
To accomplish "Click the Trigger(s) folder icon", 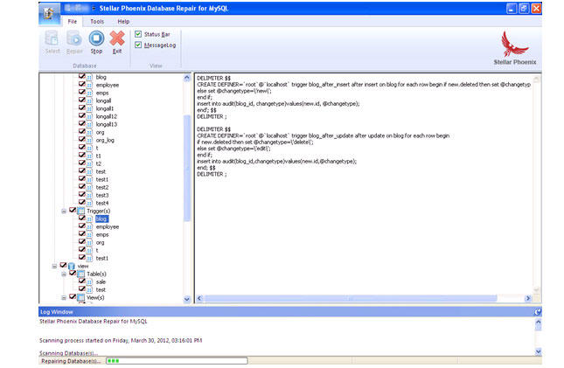I will (81, 211).
